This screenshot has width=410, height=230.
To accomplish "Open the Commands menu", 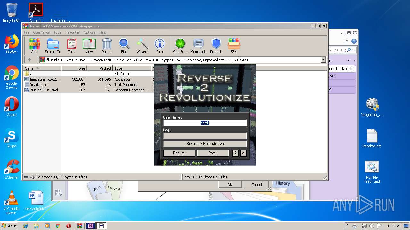I will (41, 32).
